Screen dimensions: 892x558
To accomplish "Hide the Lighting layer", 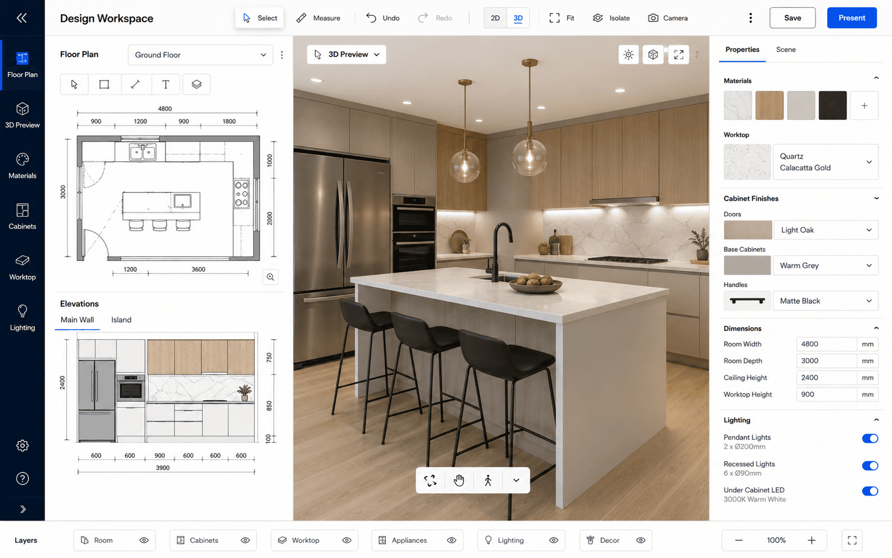I will [x=553, y=541].
